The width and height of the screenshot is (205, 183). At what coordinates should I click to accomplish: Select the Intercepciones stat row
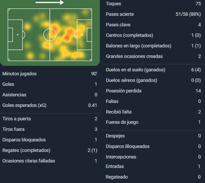click(153, 157)
